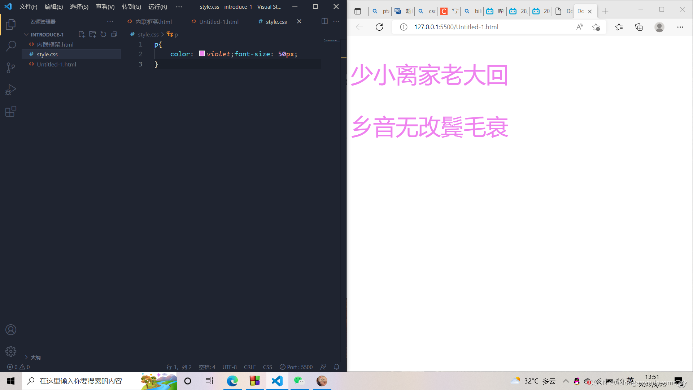This screenshot has width=693, height=390.
Task: Open the Manage settings gear
Action: [x=11, y=351]
